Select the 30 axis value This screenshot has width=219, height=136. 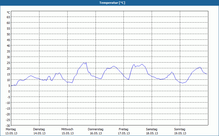pyautogui.click(x=8, y=57)
